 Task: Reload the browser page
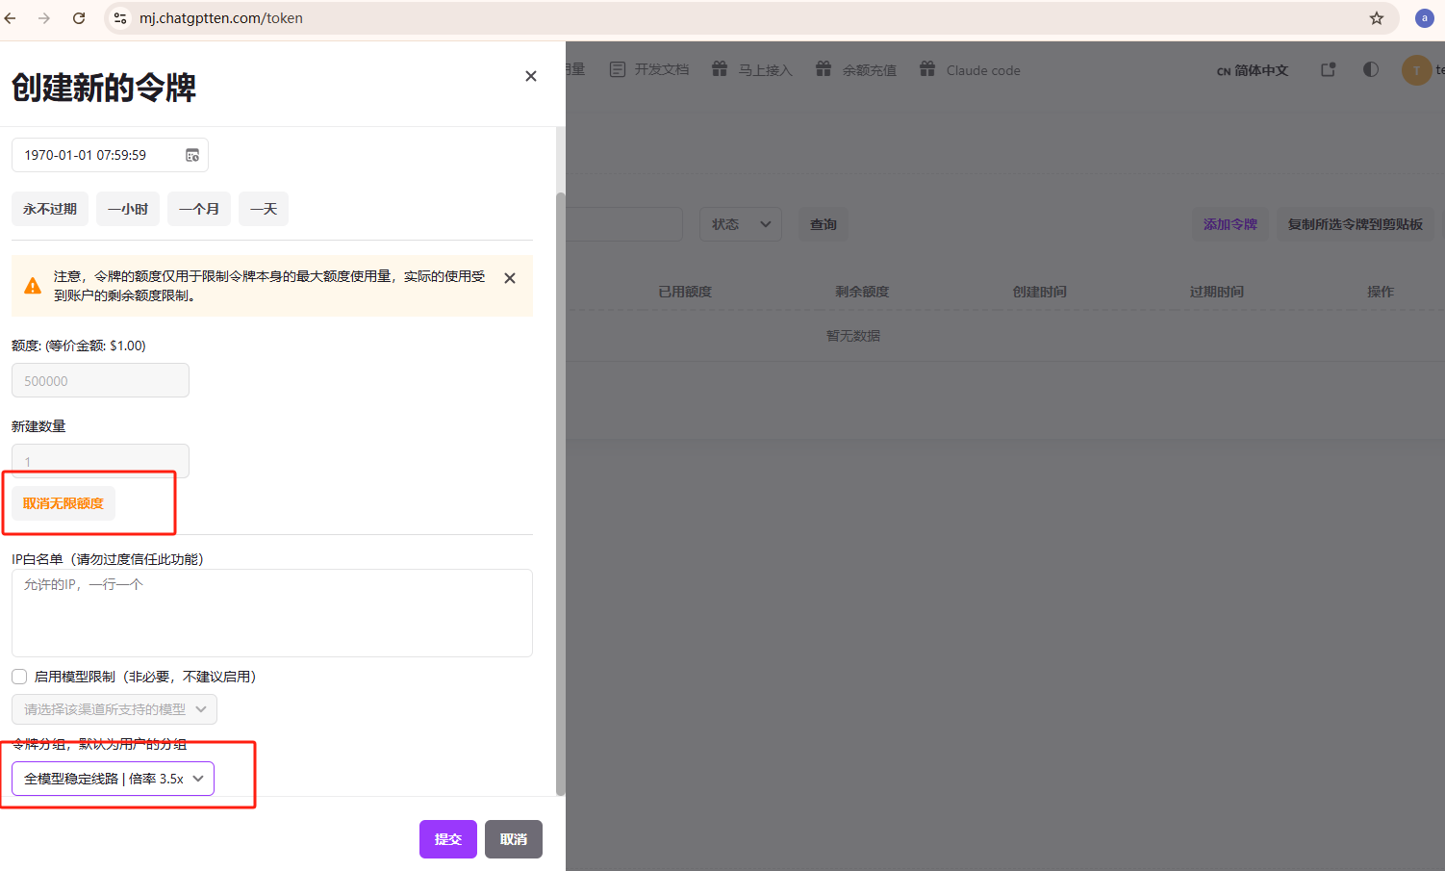click(x=79, y=18)
